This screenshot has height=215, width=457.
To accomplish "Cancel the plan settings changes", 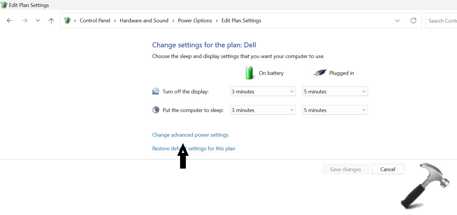I will coord(388,169).
